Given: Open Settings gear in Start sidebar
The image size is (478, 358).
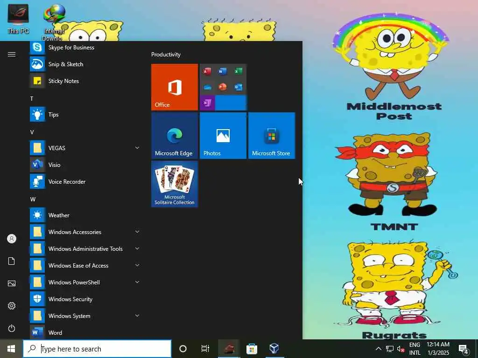Looking at the screenshot, I should click(12, 306).
